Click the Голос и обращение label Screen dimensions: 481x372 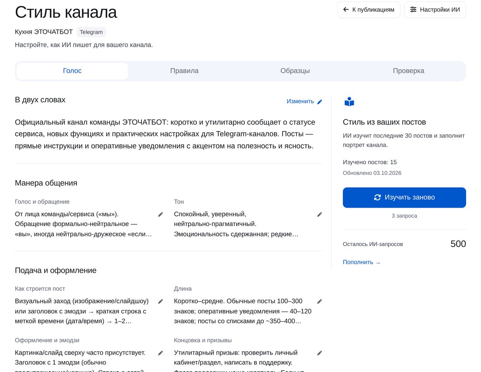click(x=42, y=202)
